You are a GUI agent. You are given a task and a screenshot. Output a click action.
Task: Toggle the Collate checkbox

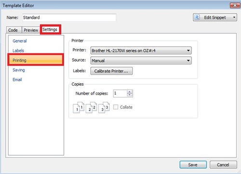[116, 107]
